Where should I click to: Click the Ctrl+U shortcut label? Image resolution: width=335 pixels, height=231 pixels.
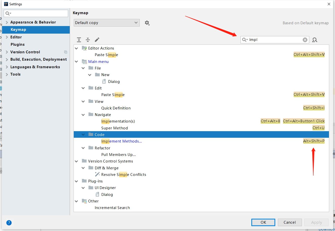coord(318,128)
